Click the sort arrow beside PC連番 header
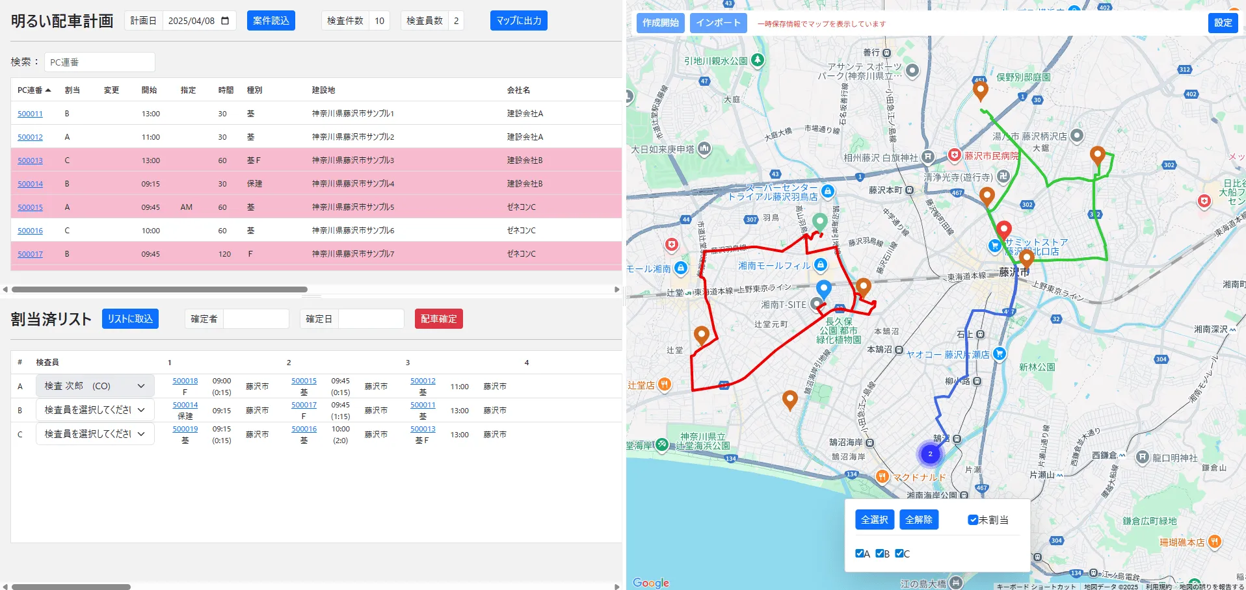 click(48, 90)
